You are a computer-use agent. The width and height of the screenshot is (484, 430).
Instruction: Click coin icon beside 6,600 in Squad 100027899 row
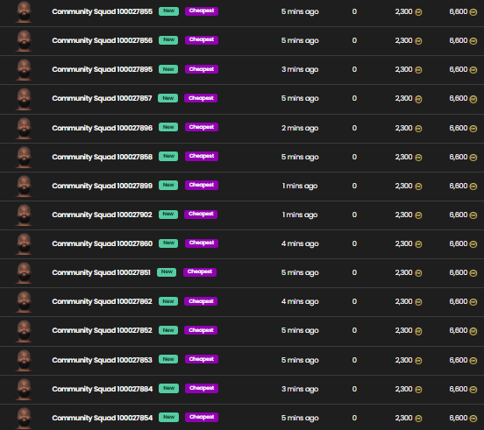point(473,187)
